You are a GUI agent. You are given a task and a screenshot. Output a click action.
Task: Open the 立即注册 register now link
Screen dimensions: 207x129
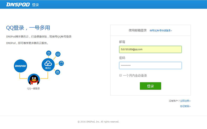coord(185,101)
